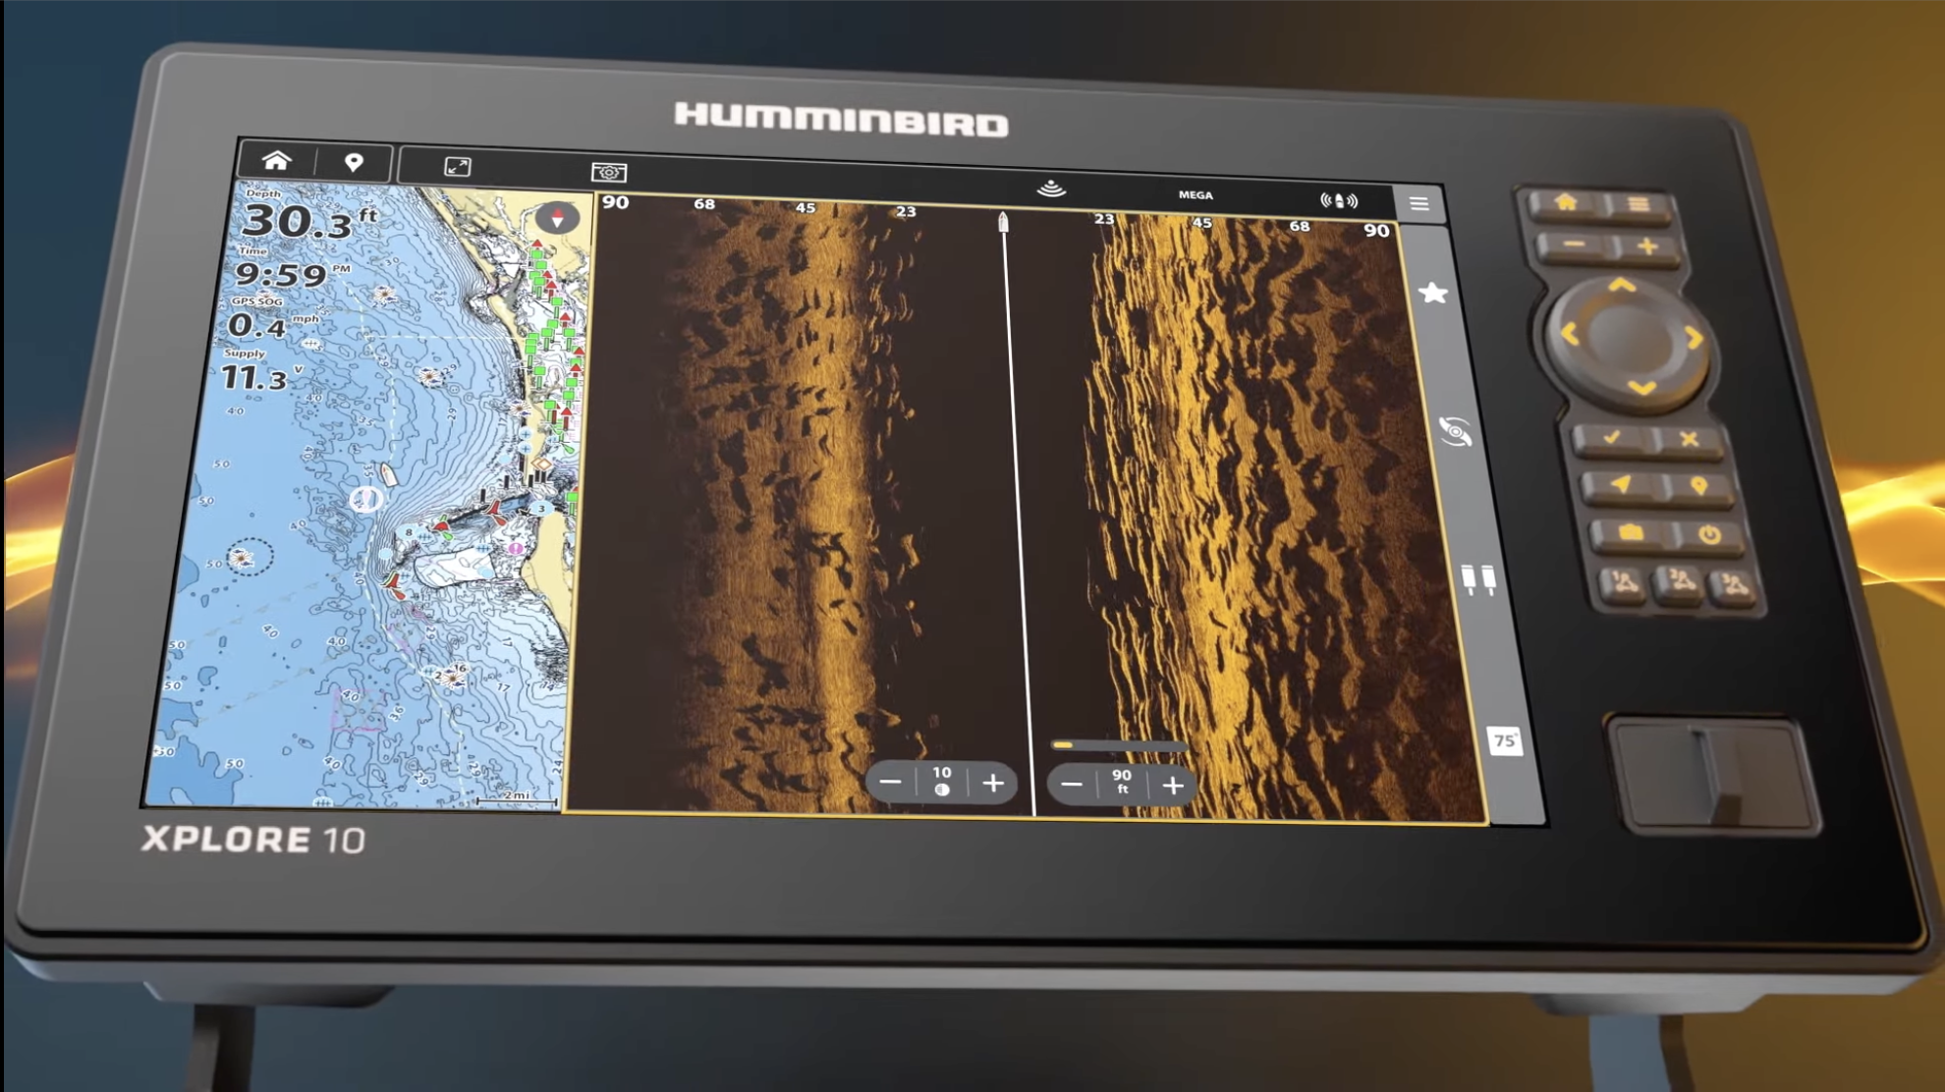Viewport: 1945px width, 1092px height.
Task: Push the keypad preset 1 key
Action: click(1623, 583)
